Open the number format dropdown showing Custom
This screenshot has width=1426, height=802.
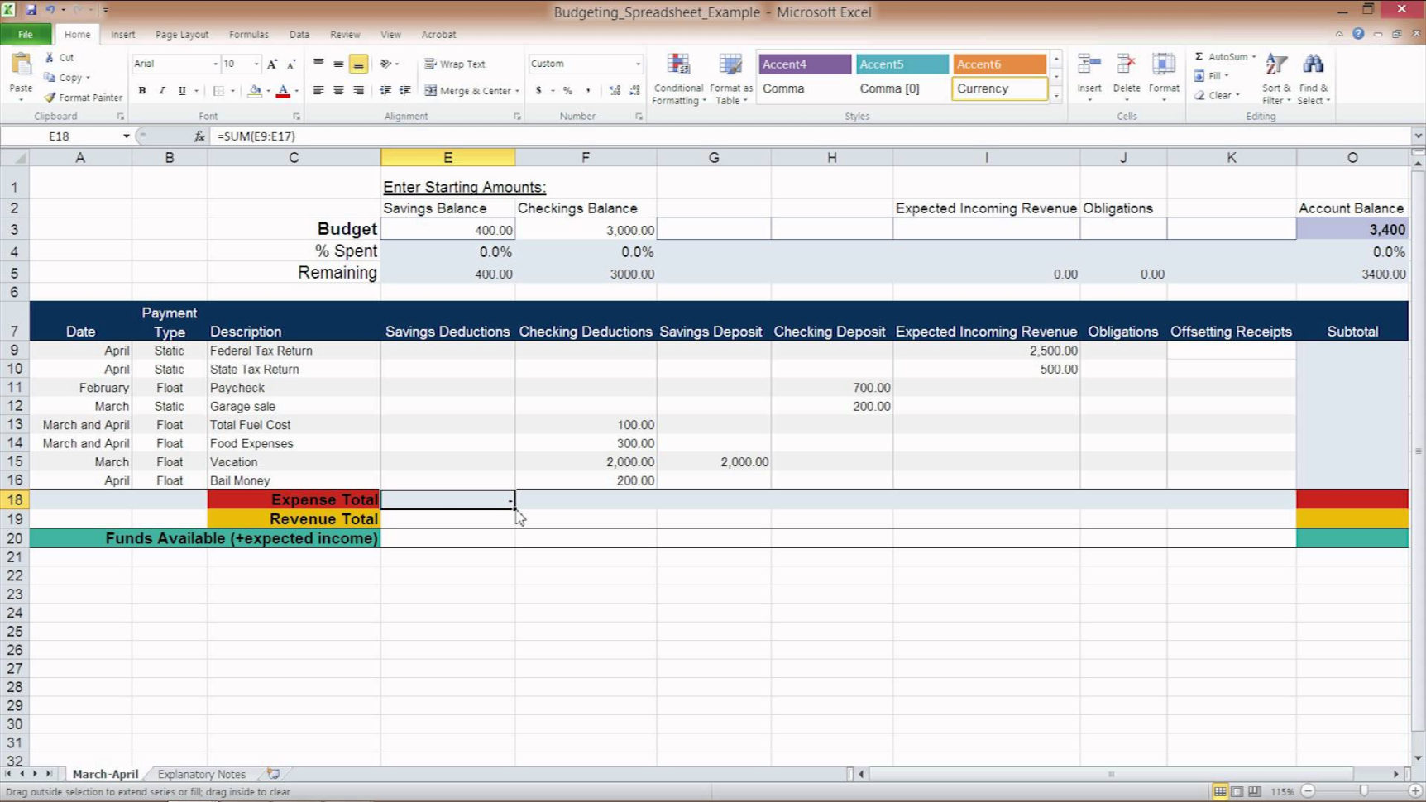(638, 64)
